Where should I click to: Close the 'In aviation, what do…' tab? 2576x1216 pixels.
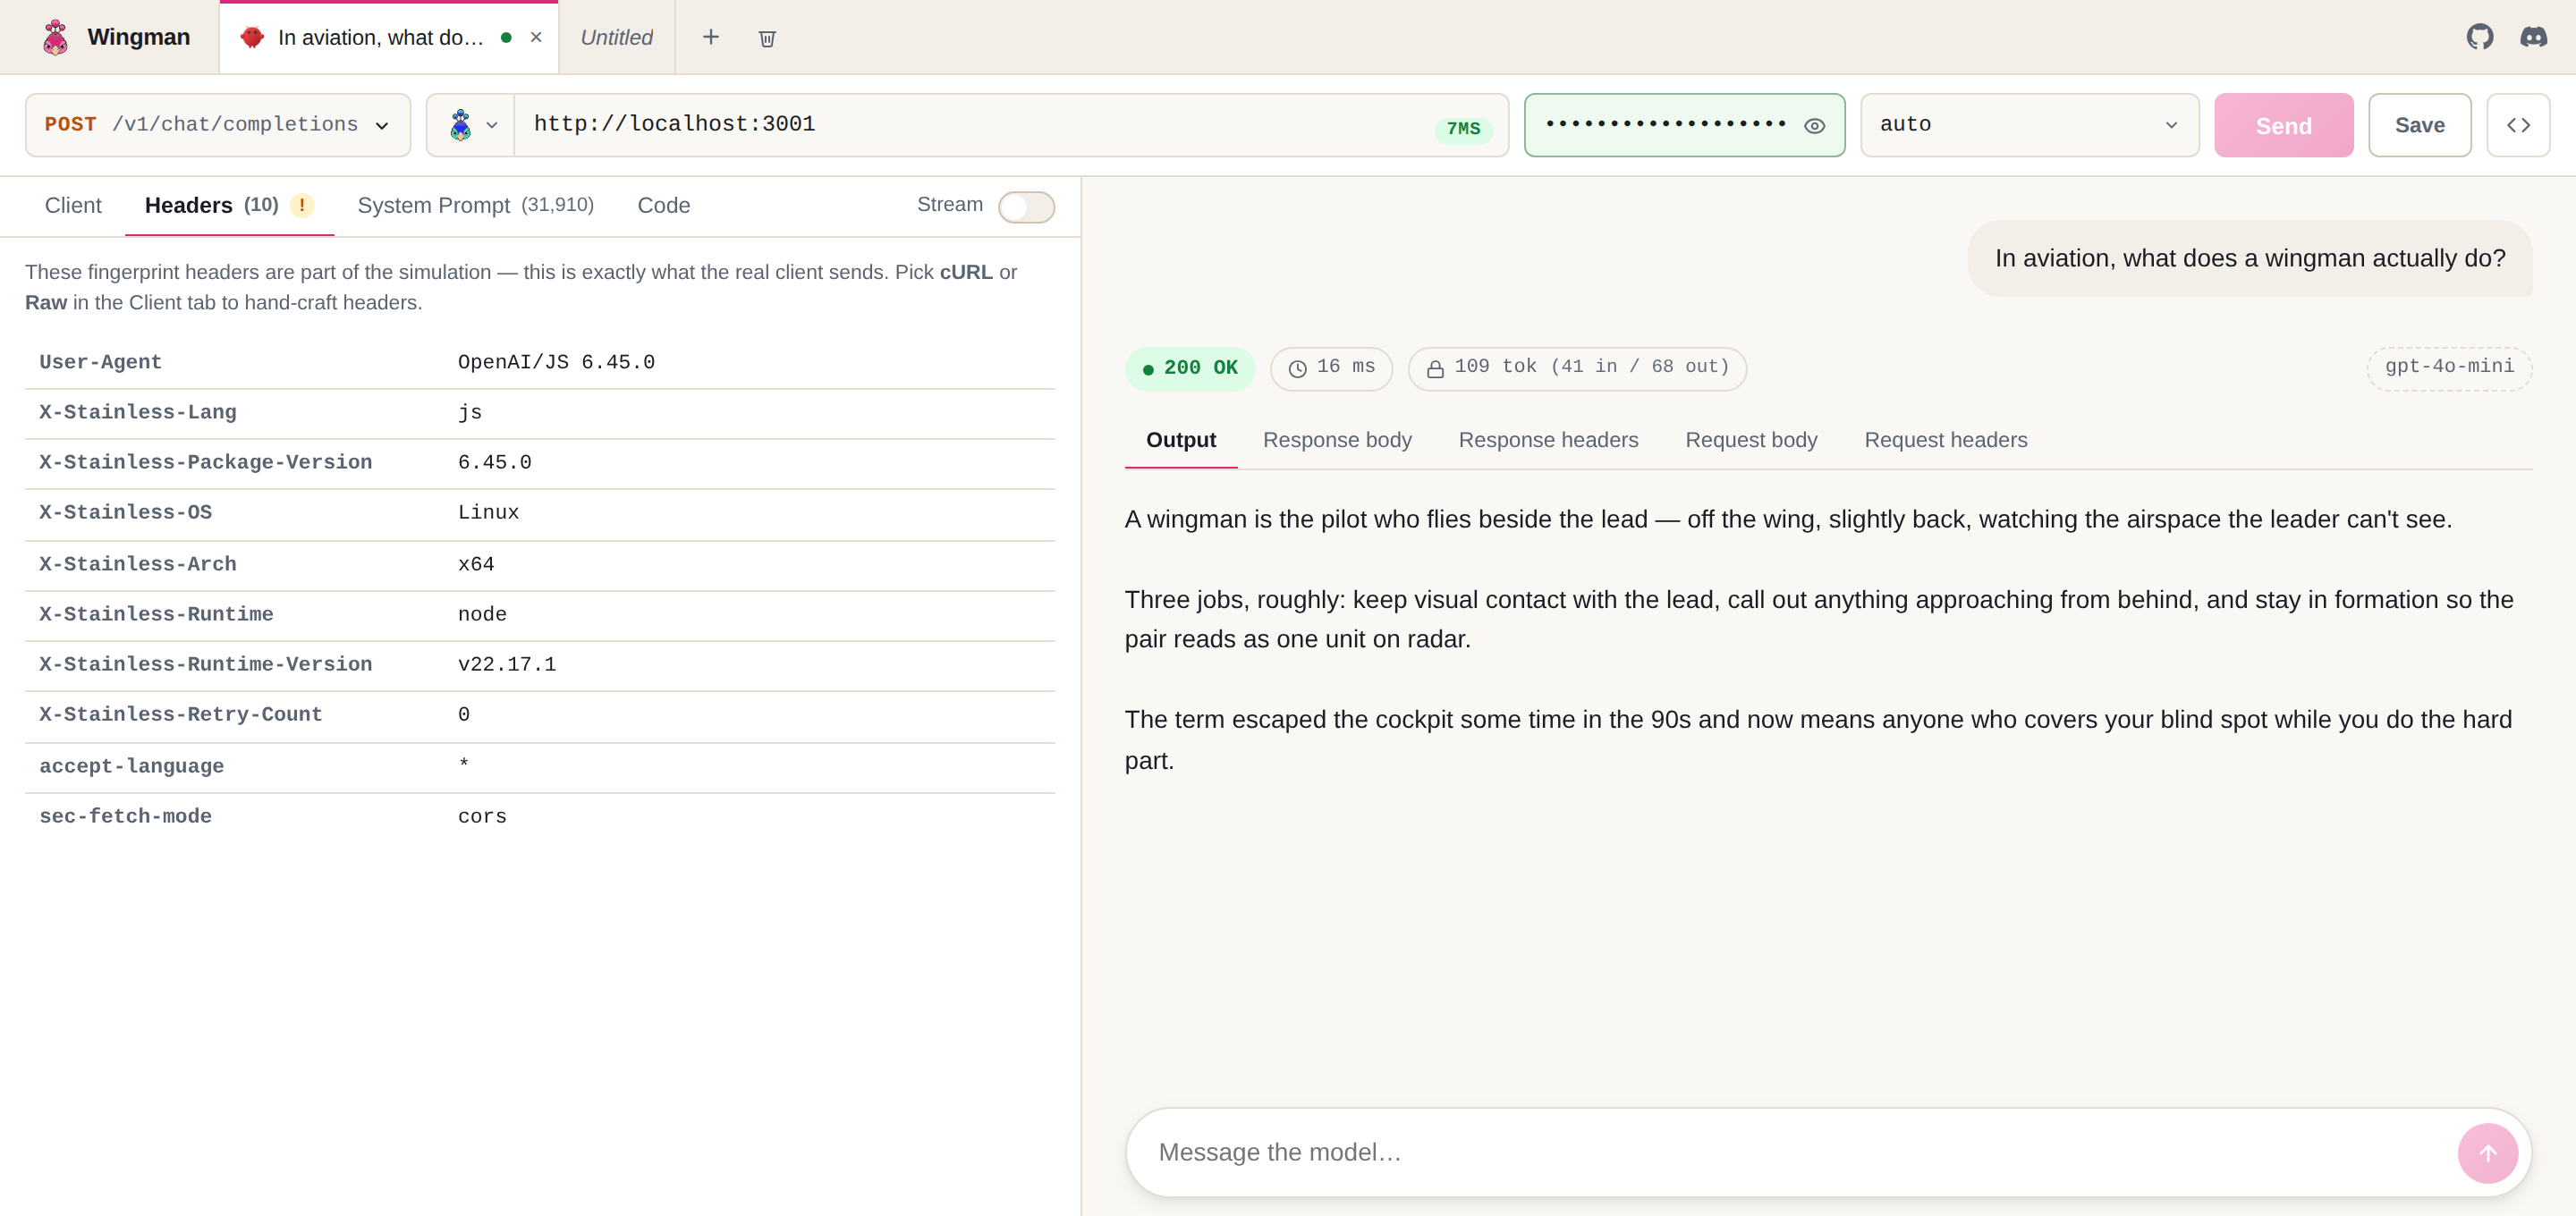[536, 37]
